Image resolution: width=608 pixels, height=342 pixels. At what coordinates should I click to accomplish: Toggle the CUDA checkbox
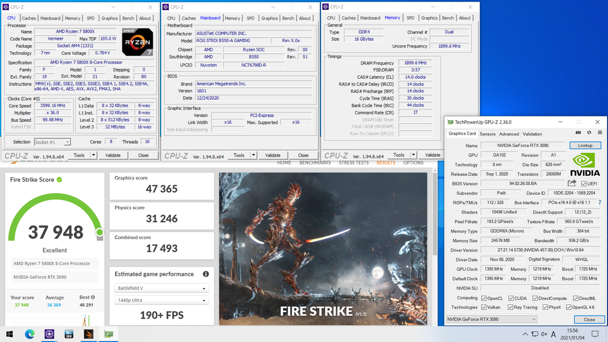(x=511, y=298)
